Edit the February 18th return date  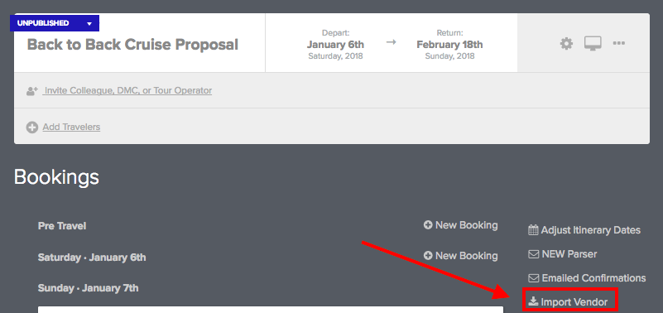point(449,45)
